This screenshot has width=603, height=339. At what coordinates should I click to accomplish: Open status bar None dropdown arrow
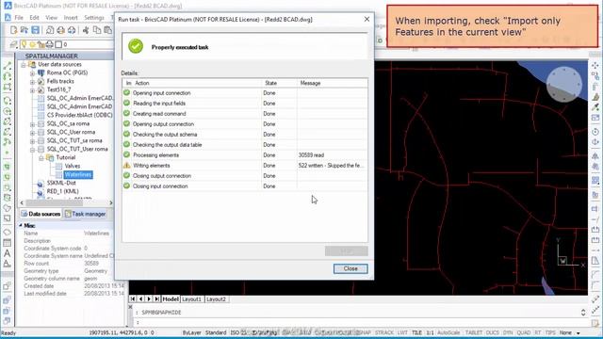pyautogui.click(x=578, y=332)
